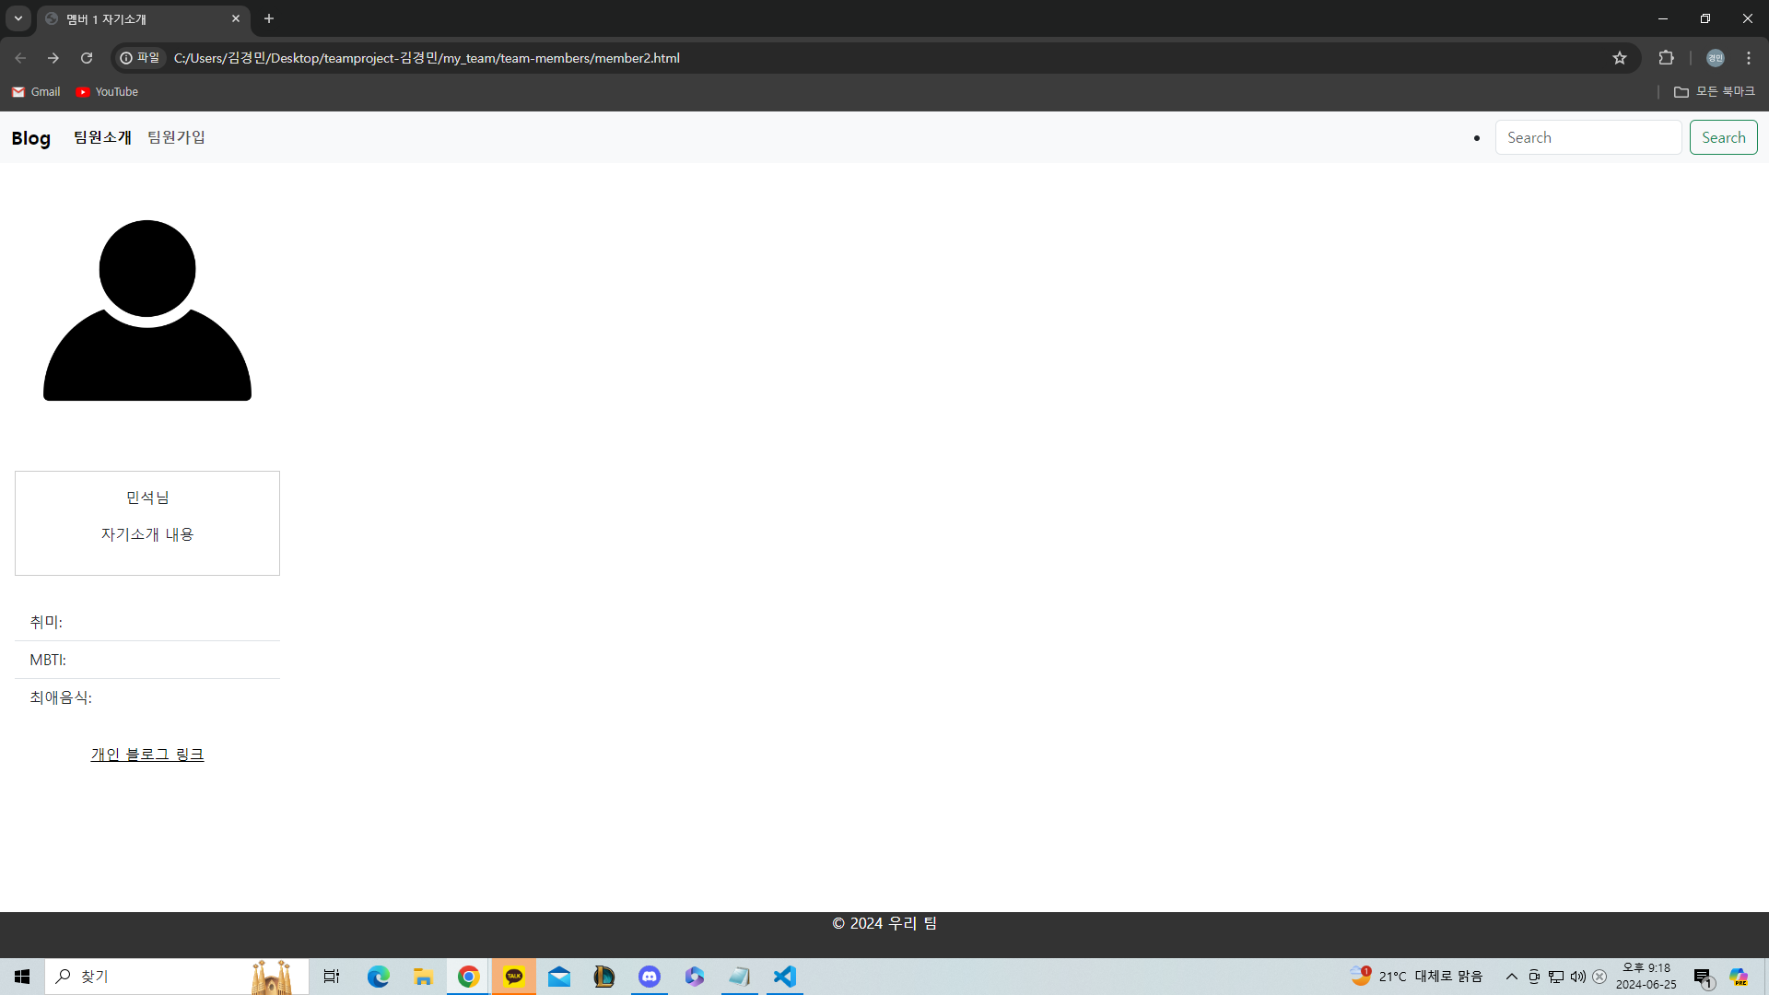Open Discord from the taskbar
Viewport: 1769px width, 995px height.
click(650, 977)
